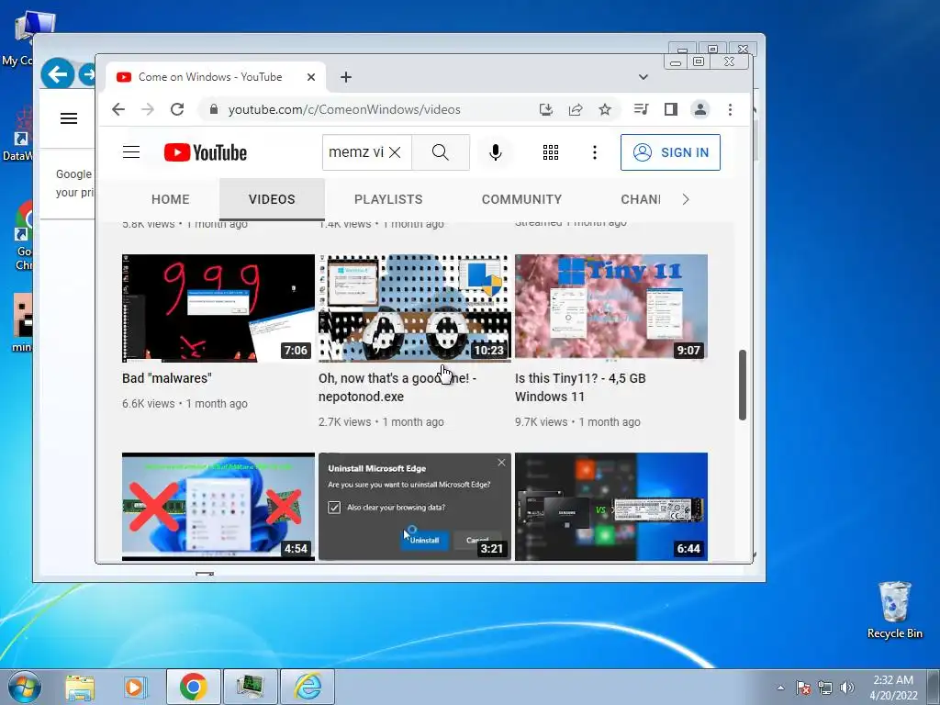The height and width of the screenshot is (705, 940).
Task: Search with voice microphone
Action: tap(495, 152)
